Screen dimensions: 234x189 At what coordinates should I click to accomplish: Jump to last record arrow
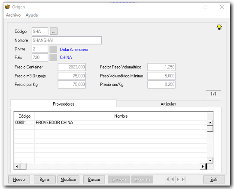[x=183, y=179]
